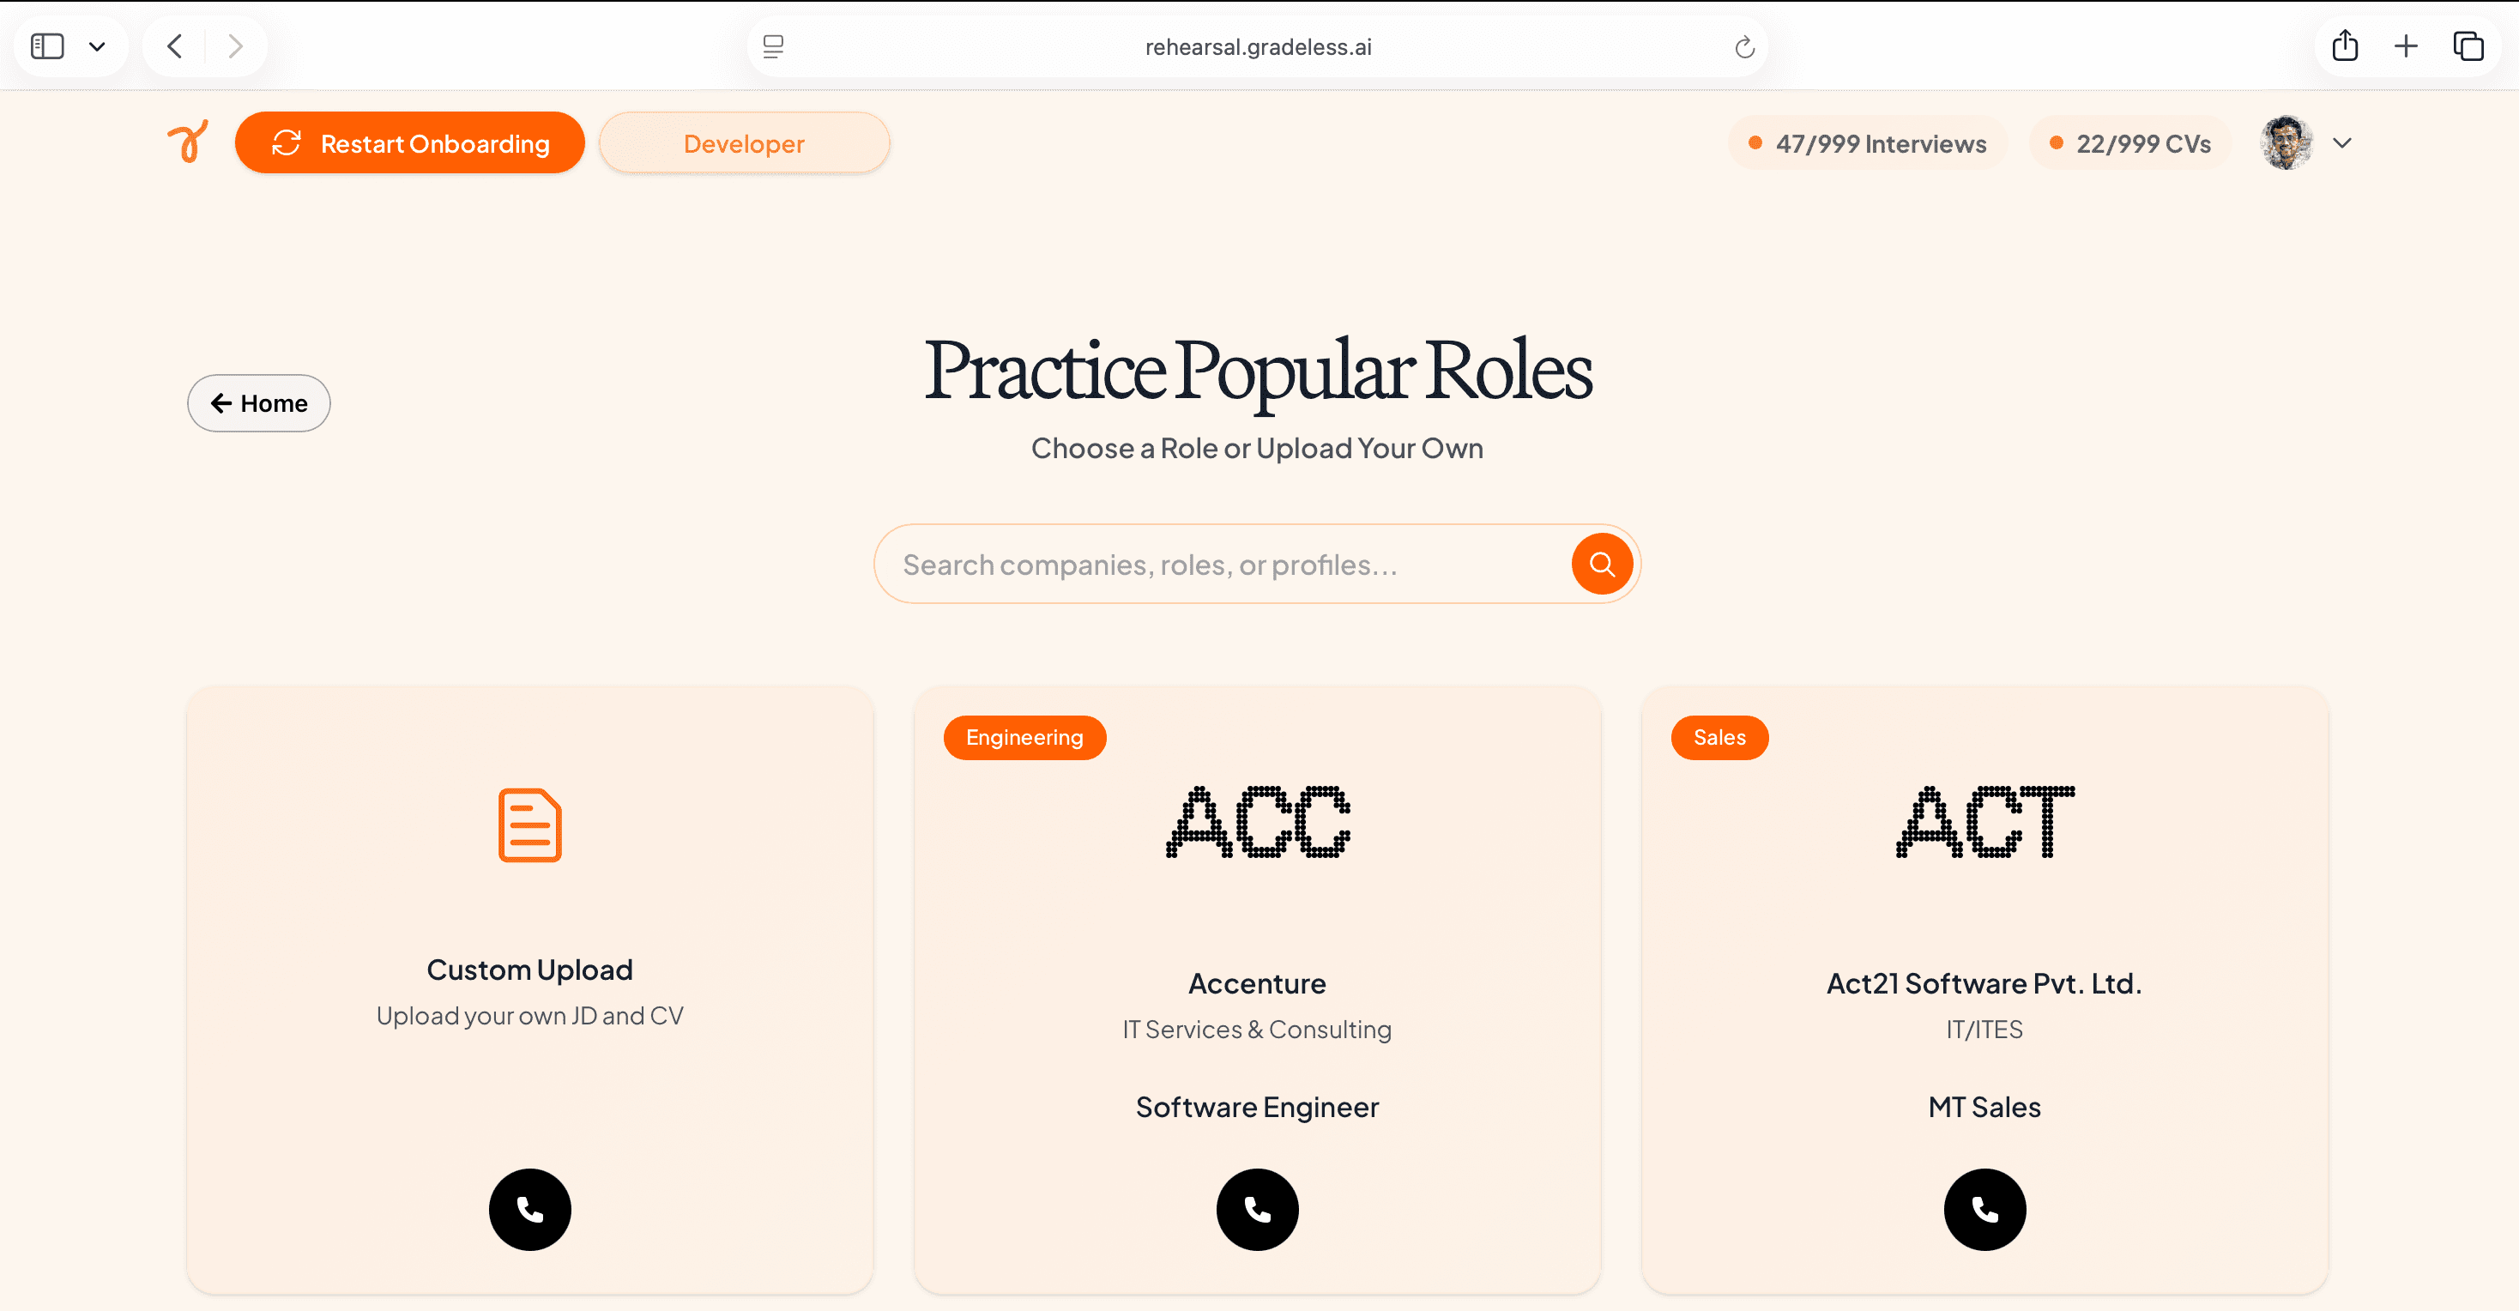Select the search magnifier icon
2519x1311 pixels.
click(x=1601, y=563)
